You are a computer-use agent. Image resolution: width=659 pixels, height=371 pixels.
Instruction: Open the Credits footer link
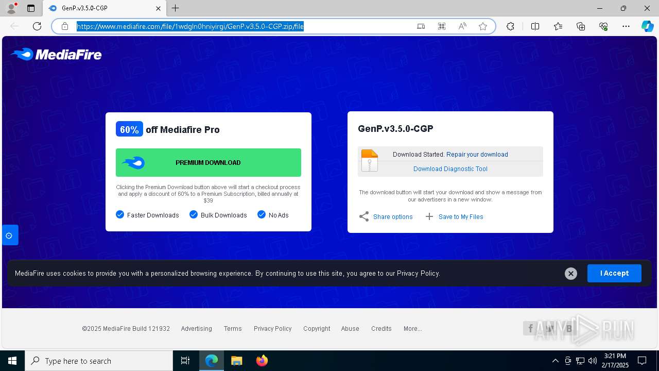click(381, 329)
